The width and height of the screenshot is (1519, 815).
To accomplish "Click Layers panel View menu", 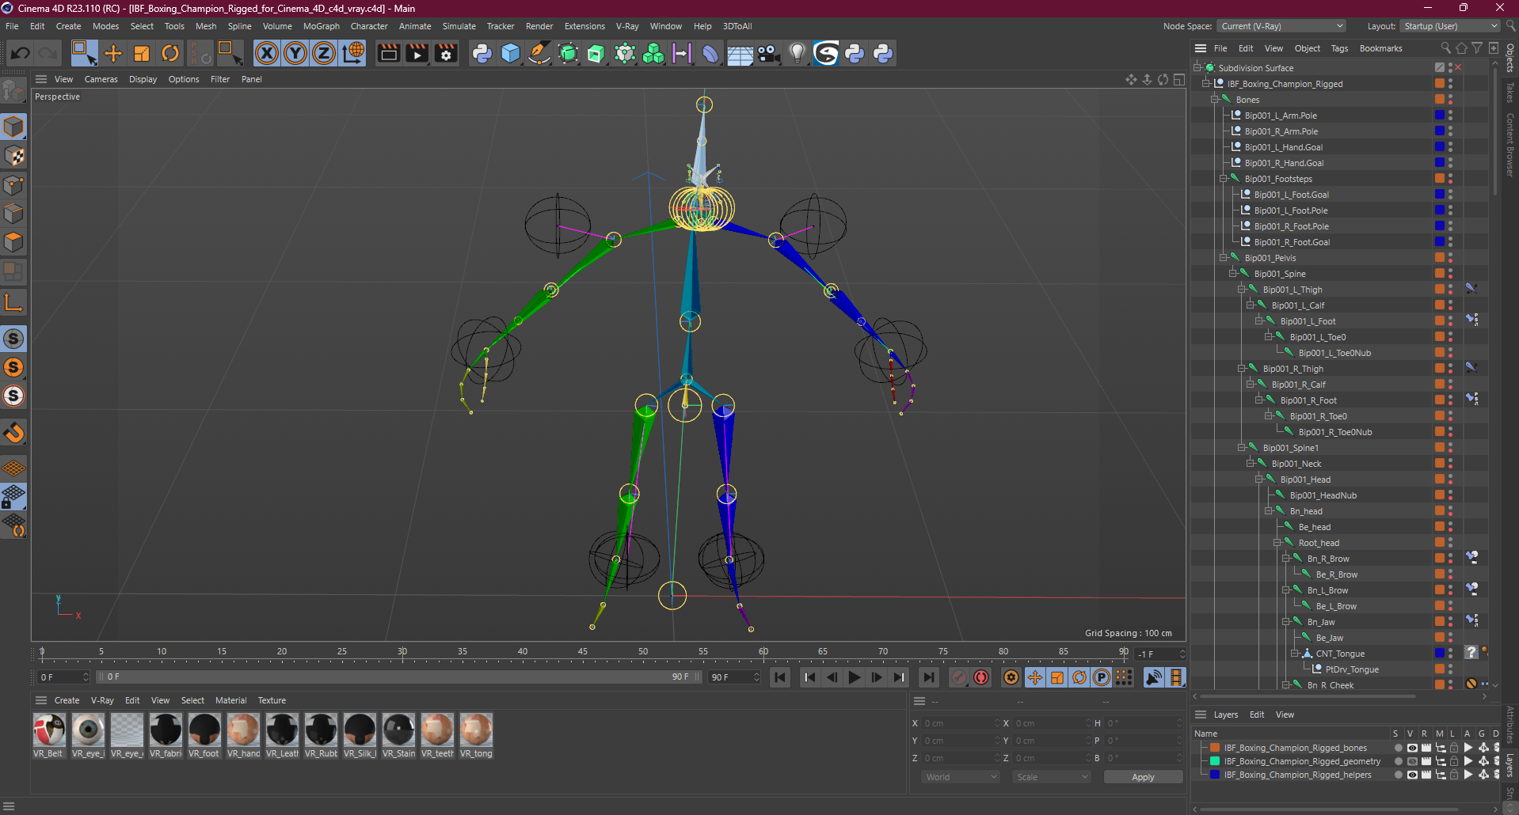I will 1285,715.
